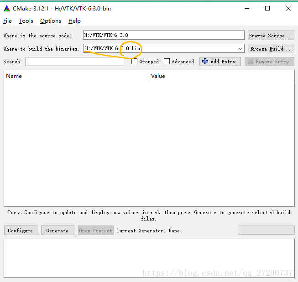Click the Generate button
The height and width of the screenshot is (282, 298).
pyautogui.click(x=58, y=231)
